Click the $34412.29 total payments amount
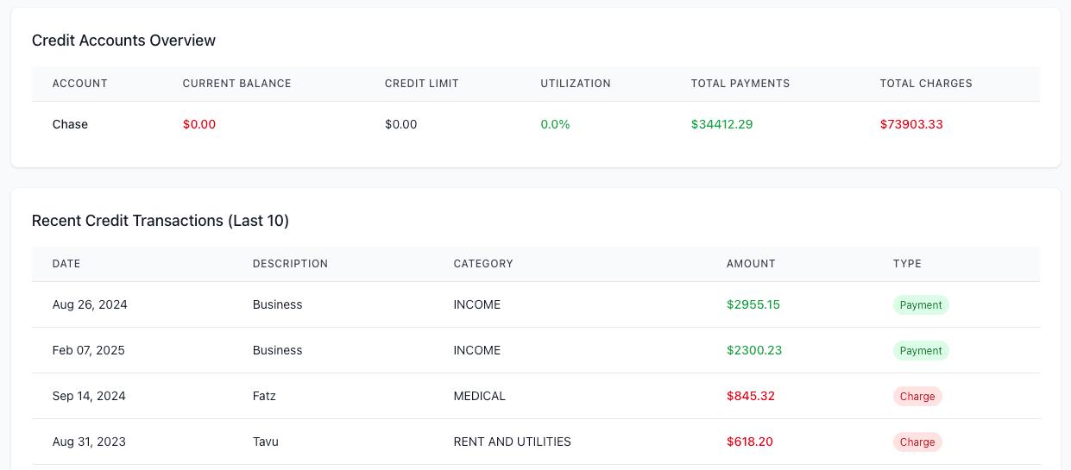Viewport: 1071px width, 470px height. tap(721, 124)
